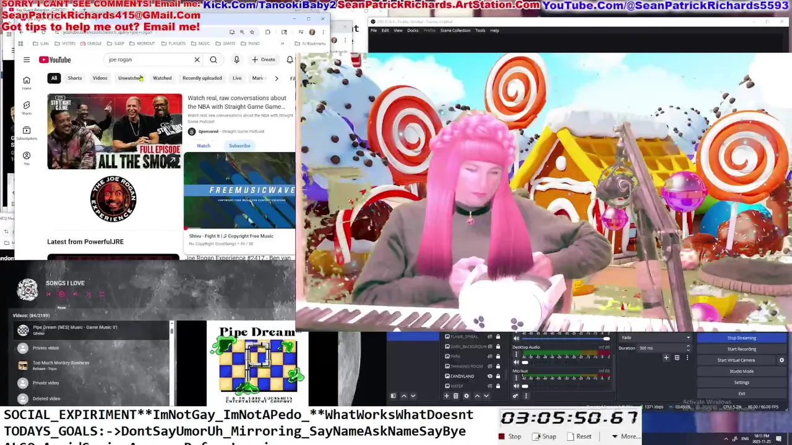Viewport: 792px width, 445px height.
Task: Toggle lock on PARK source
Action: click(x=498, y=356)
